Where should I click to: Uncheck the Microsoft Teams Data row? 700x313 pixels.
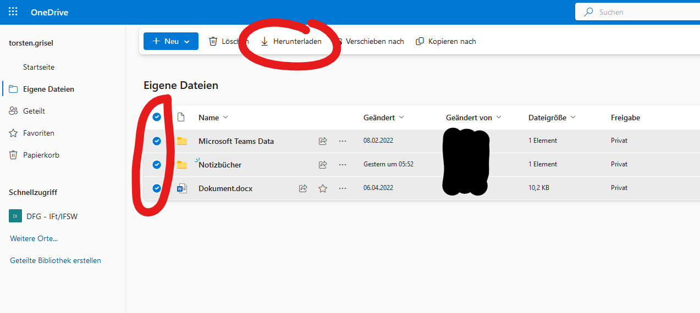[157, 141]
